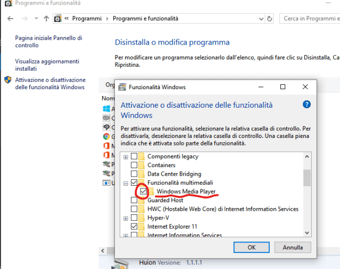Expand the Hyper-V tree node
This screenshot has width=340, height=269.
click(126, 218)
